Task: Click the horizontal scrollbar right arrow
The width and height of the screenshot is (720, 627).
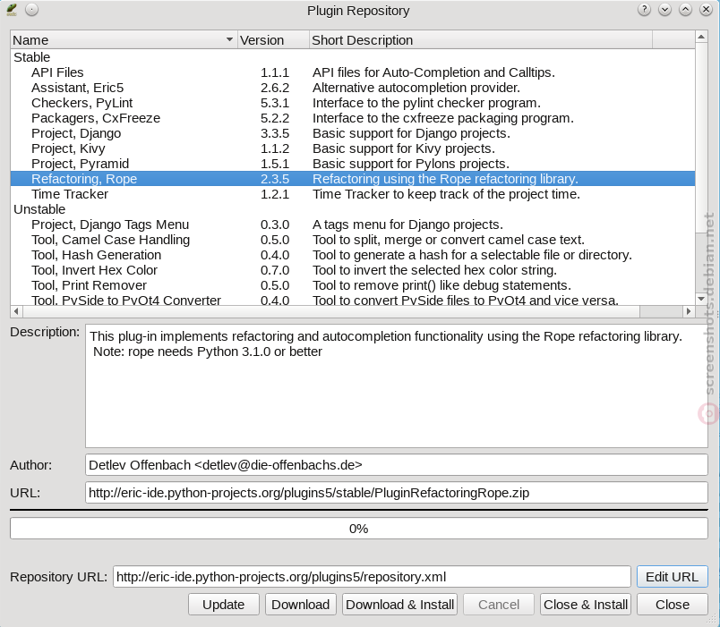Action: pos(689,311)
